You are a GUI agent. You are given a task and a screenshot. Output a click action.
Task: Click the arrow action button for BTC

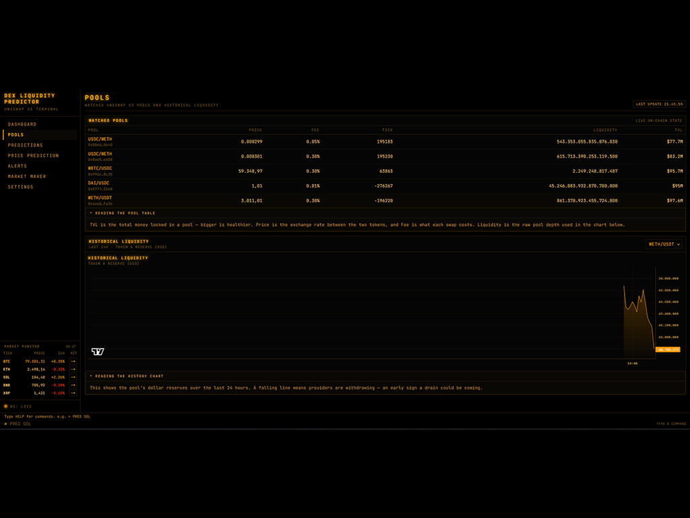[73, 362]
